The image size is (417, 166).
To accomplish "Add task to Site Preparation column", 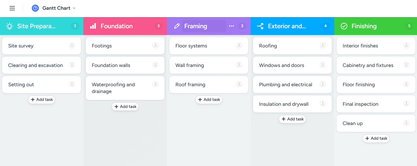I will pyautogui.click(x=42, y=100).
